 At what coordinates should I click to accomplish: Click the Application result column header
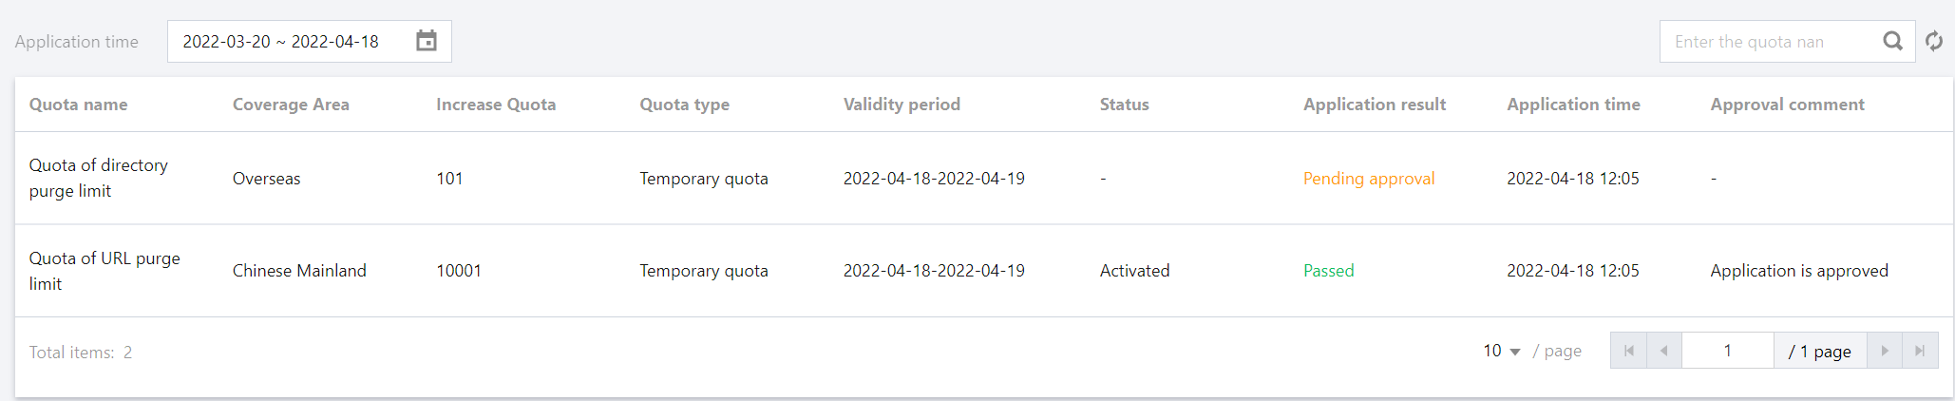[1374, 105]
